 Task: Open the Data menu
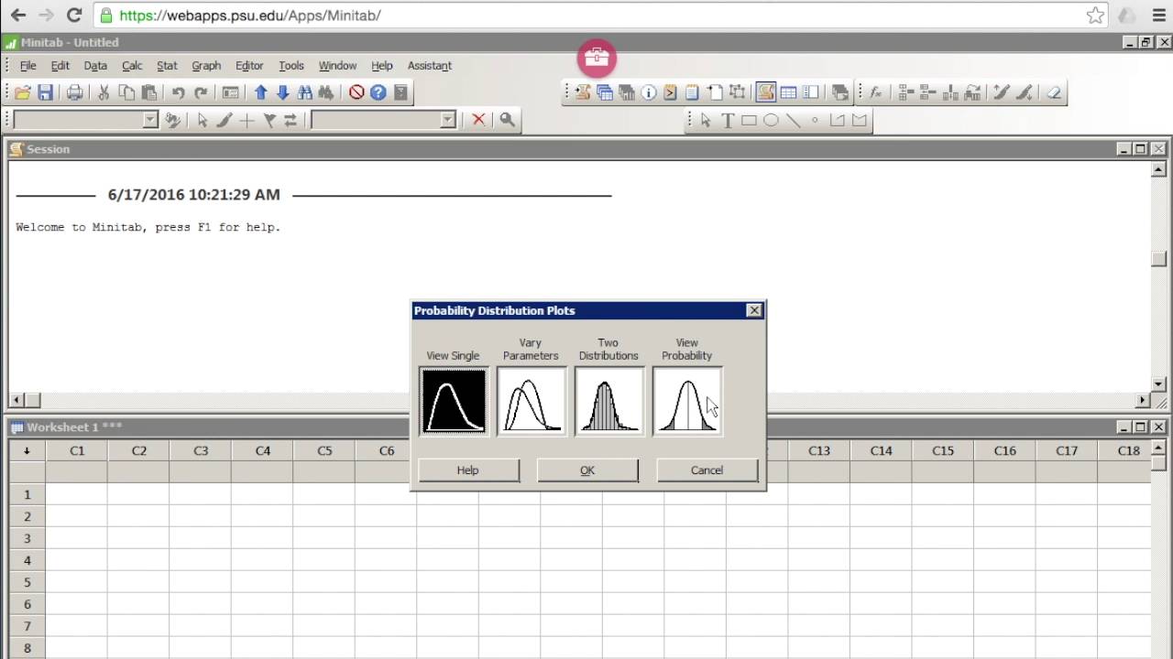click(x=95, y=66)
